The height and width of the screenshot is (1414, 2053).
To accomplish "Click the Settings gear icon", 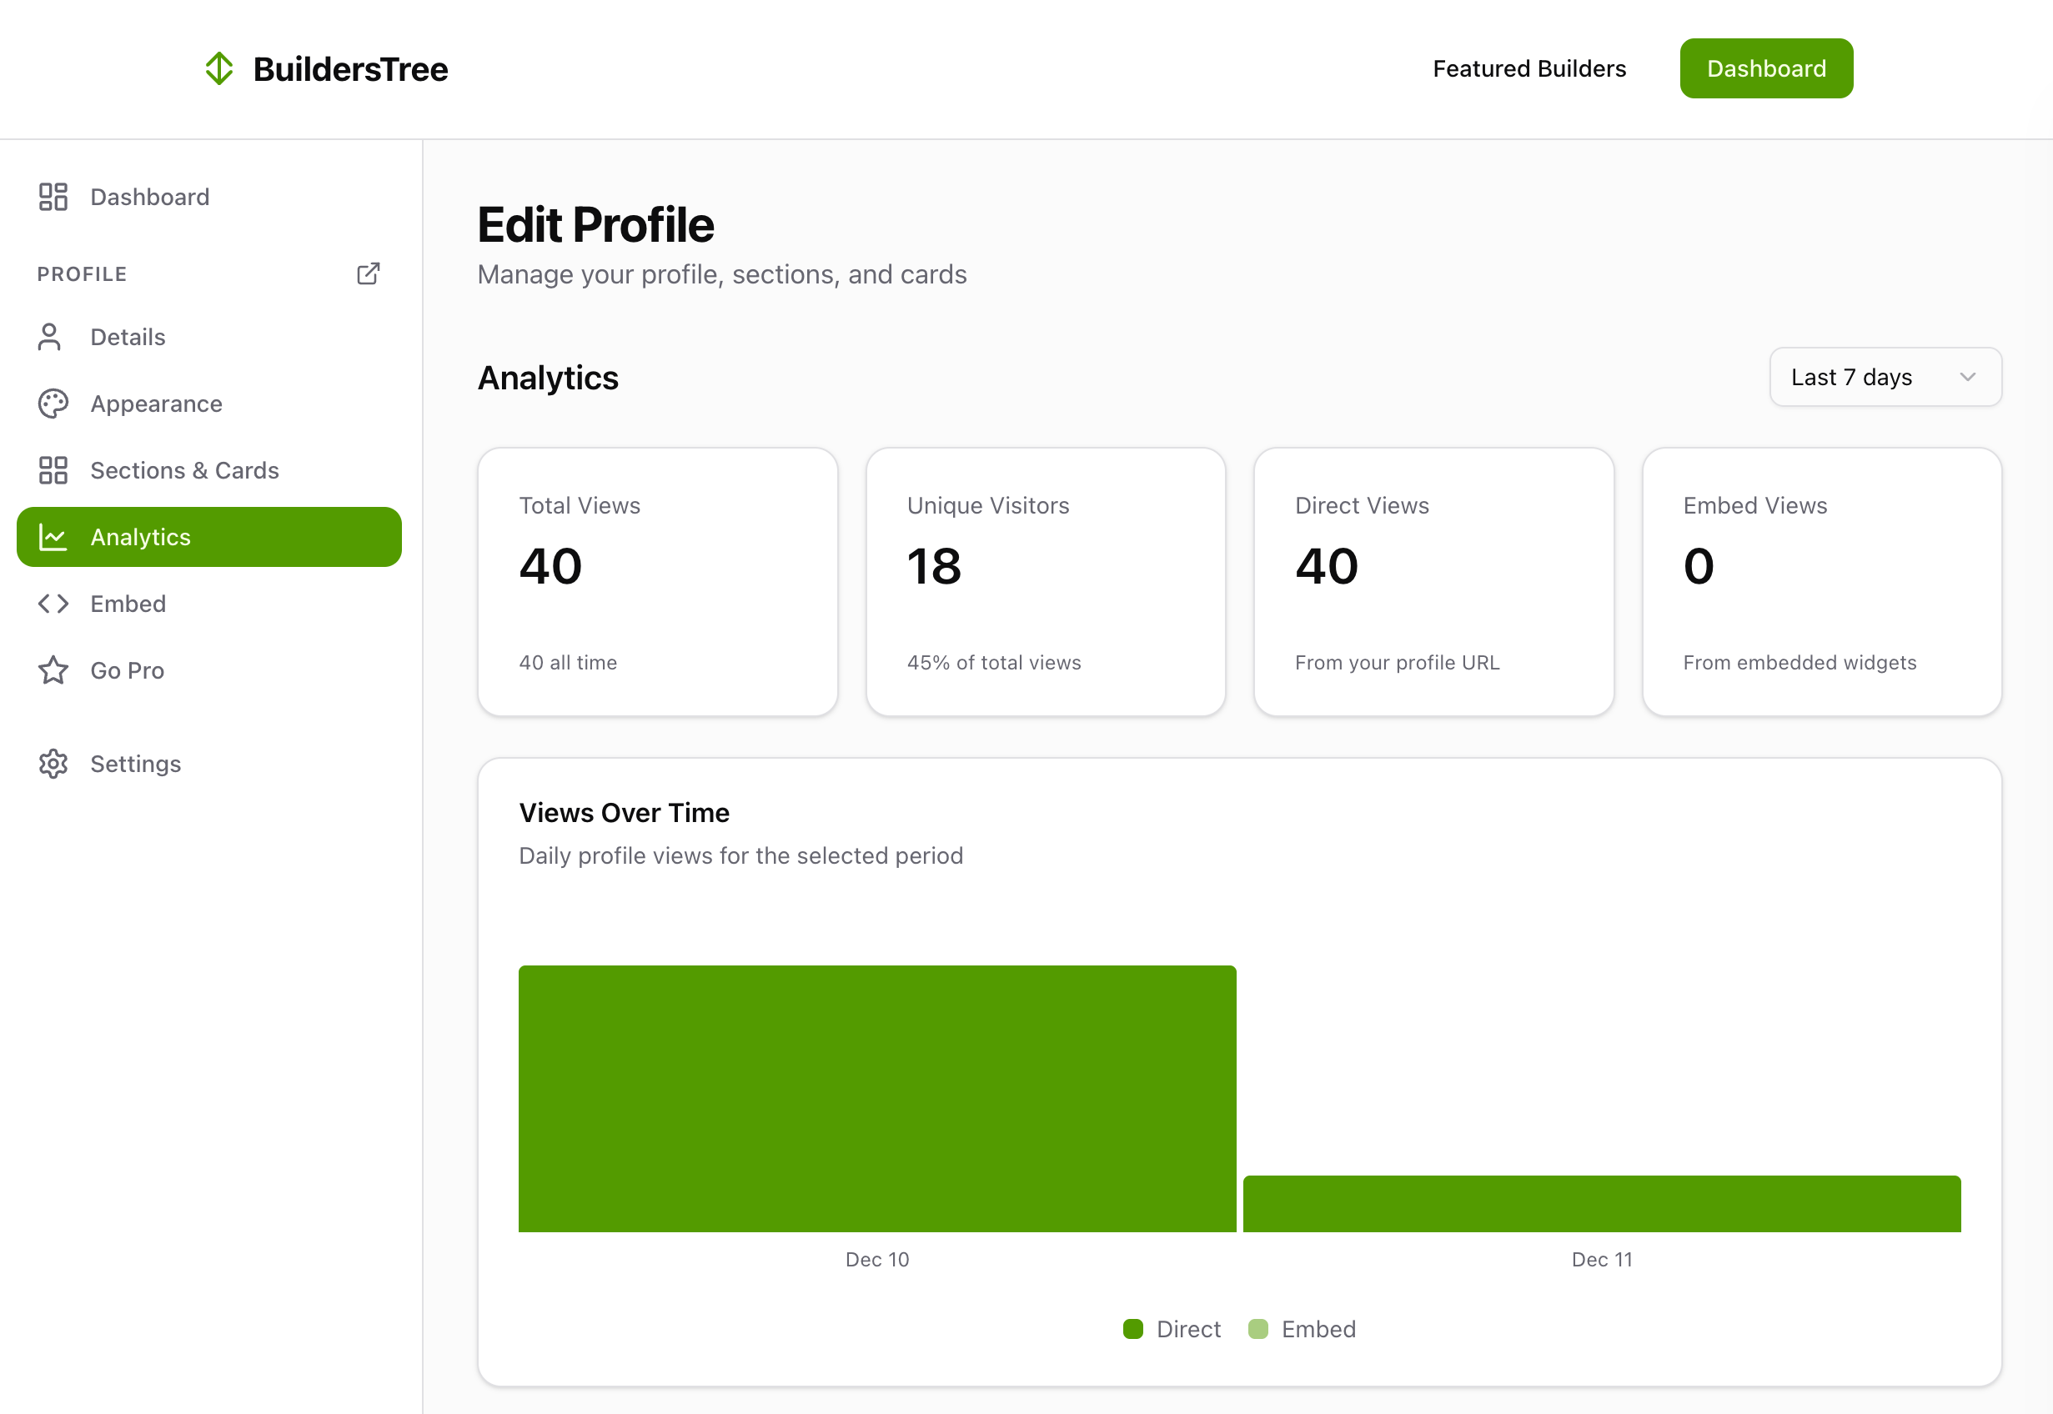I will (53, 764).
